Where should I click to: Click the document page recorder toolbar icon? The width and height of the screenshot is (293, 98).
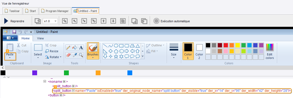[x=123, y=21]
